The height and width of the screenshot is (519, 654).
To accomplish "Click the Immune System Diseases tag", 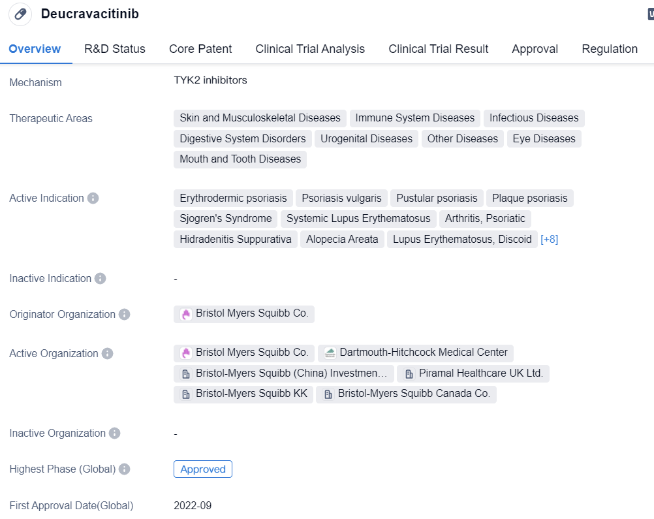I will (415, 118).
